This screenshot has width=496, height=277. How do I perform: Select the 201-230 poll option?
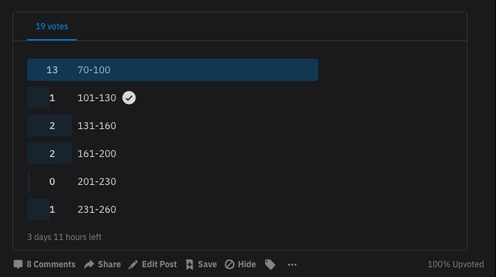pyautogui.click(x=97, y=181)
